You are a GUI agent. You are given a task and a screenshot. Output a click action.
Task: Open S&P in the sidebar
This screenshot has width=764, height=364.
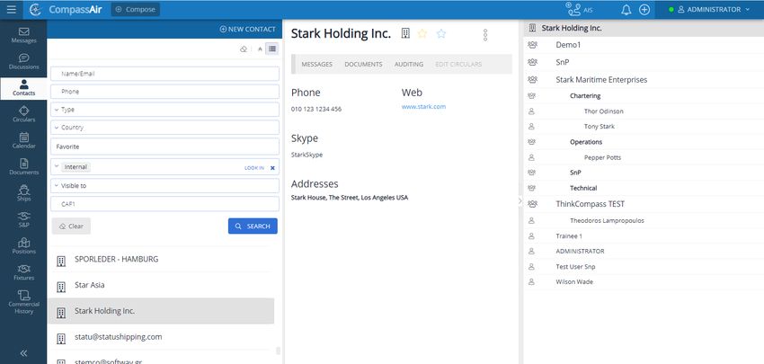point(23,220)
